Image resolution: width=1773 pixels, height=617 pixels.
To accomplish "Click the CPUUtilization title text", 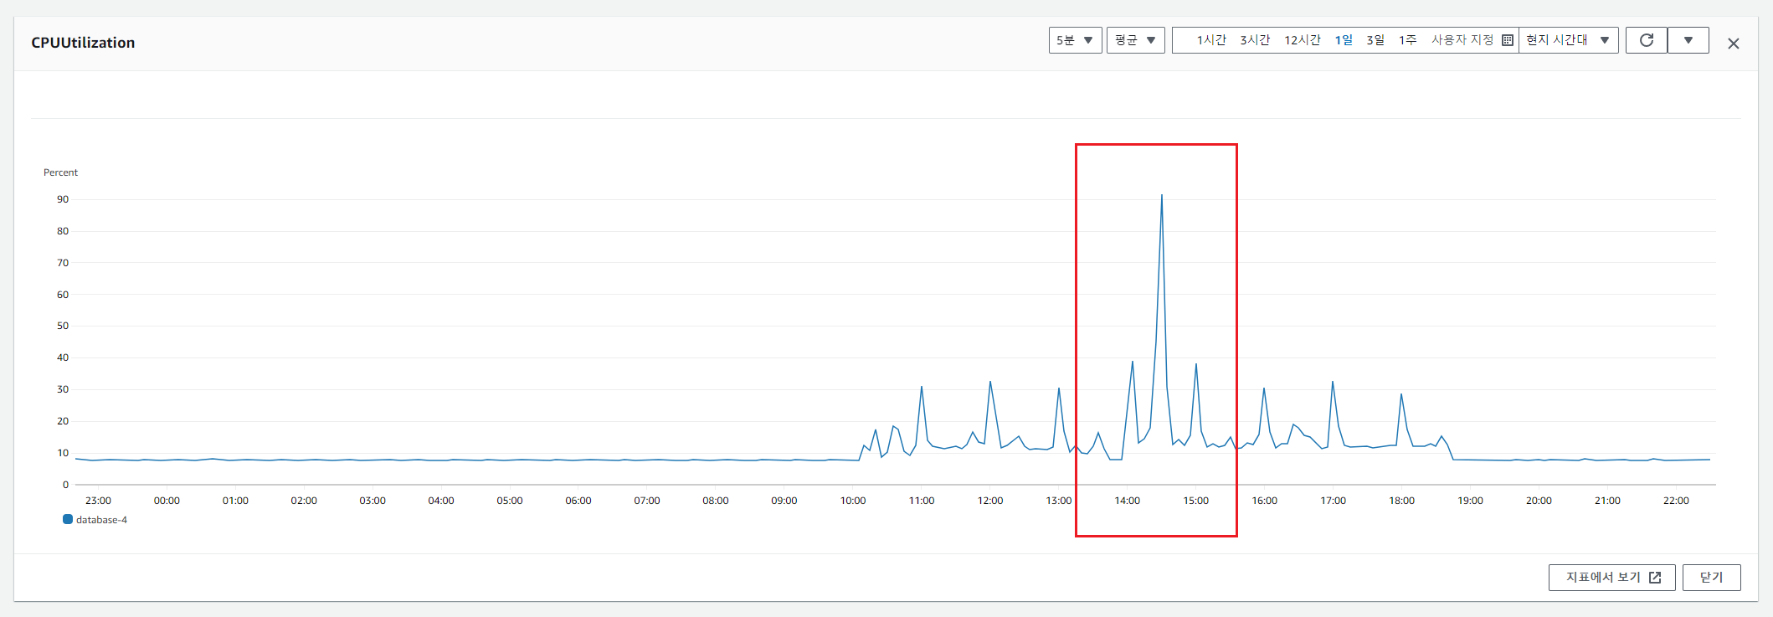I will click(x=83, y=43).
